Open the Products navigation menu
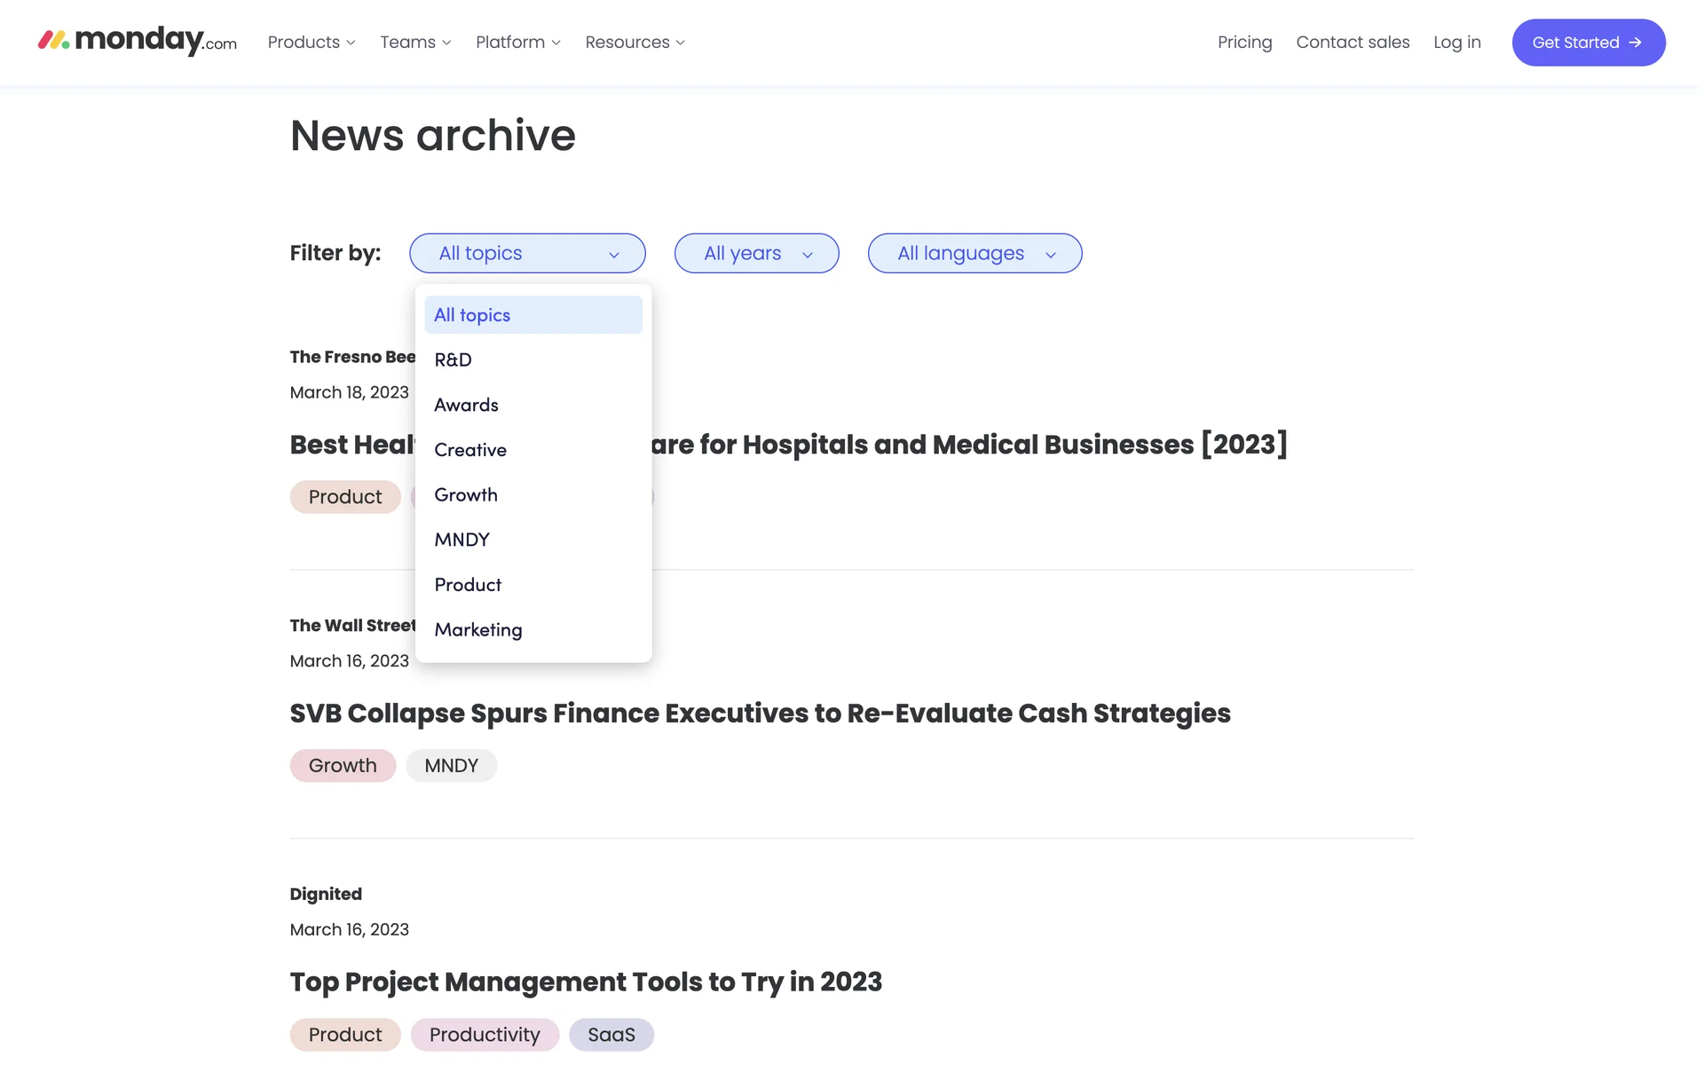 point(312,43)
